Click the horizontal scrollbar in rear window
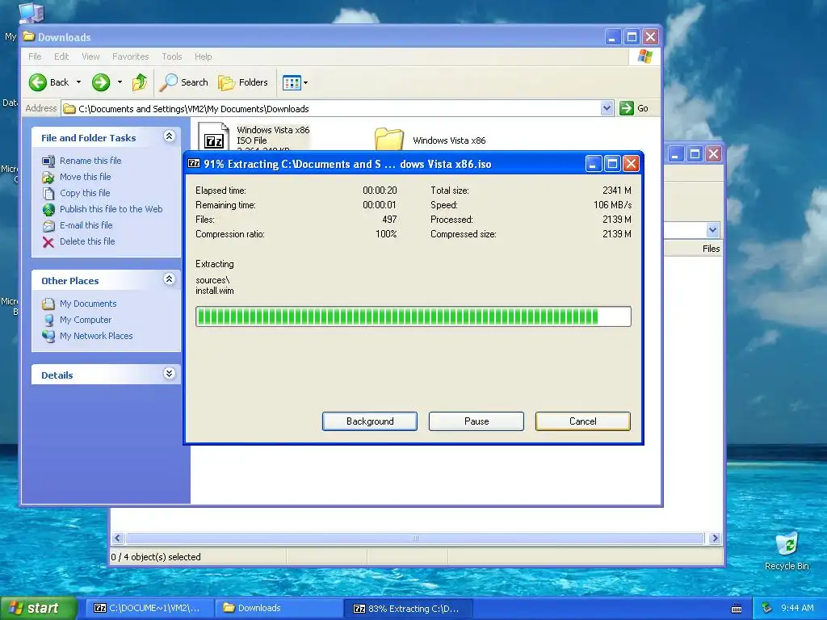Image resolution: width=827 pixels, height=620 pixels. pos(416,538)
